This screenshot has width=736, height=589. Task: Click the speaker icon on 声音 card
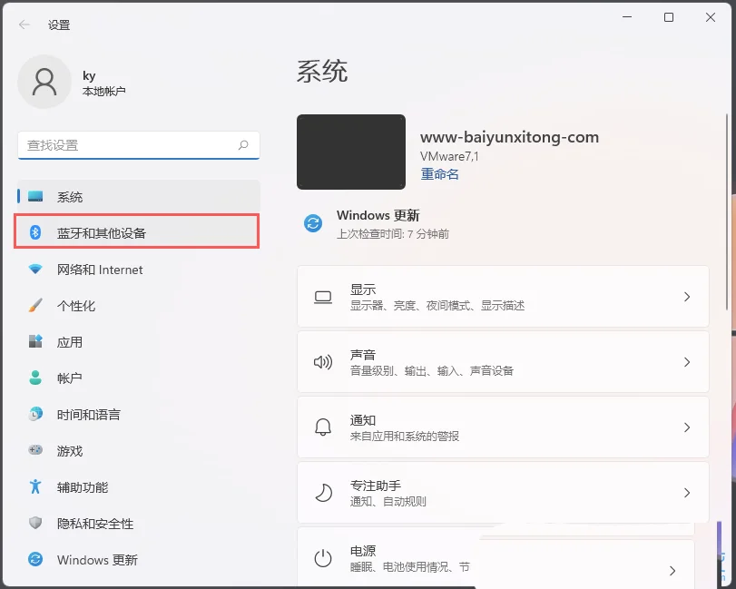[323, 362]
